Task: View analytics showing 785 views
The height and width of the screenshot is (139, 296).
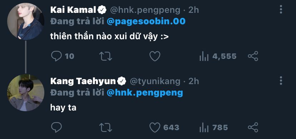Action: click(x=214, y=128)
